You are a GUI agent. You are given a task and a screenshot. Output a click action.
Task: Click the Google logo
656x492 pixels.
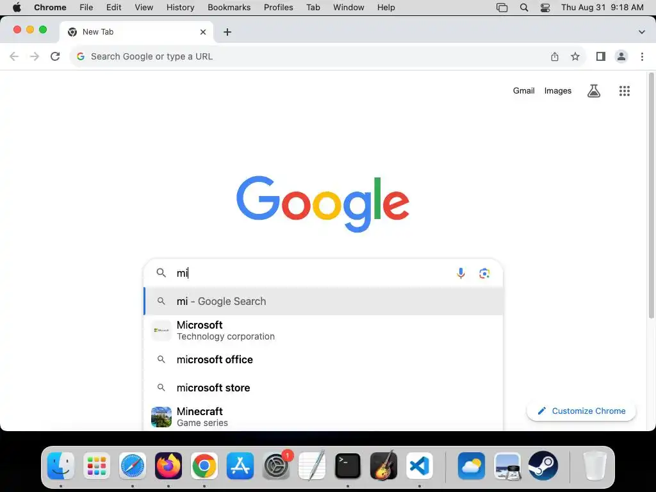pyautogui.click(x=323, y=204)
